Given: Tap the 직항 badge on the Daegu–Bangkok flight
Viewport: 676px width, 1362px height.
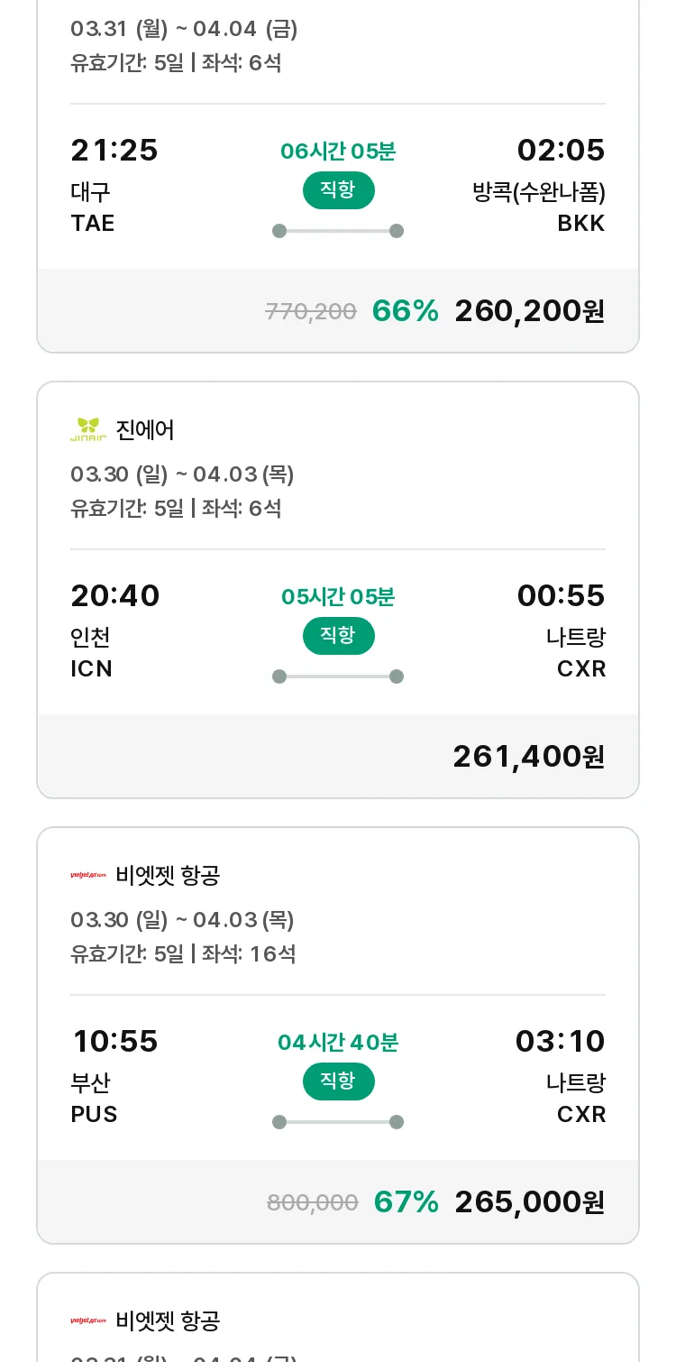Looking at the screenshot, I should pos(338,190).
